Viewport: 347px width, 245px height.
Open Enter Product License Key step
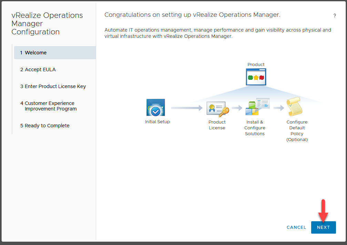click(54, 86)
